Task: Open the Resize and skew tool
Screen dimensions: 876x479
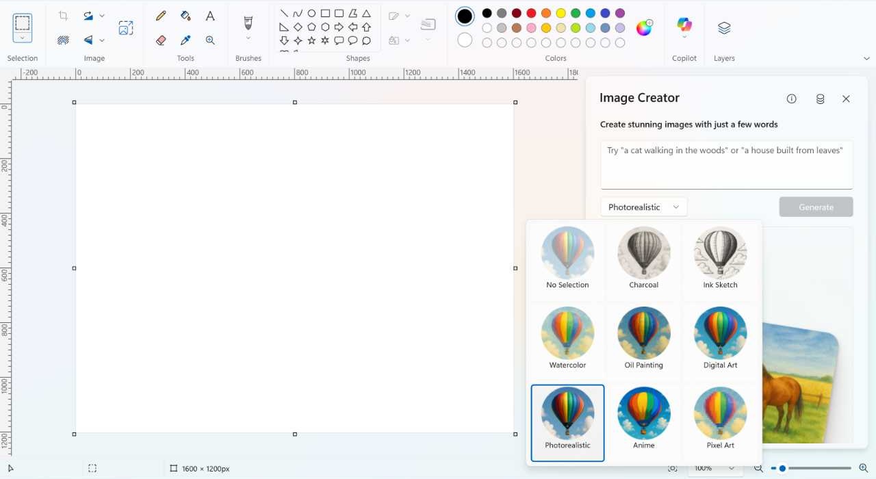Action: (125, 27)
